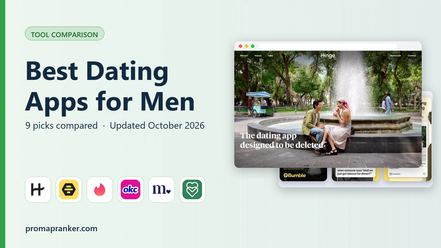
Task: Click 'The dating app designed to be deleted' tagline
Action: pyautogui.click(x=283, y=140)
